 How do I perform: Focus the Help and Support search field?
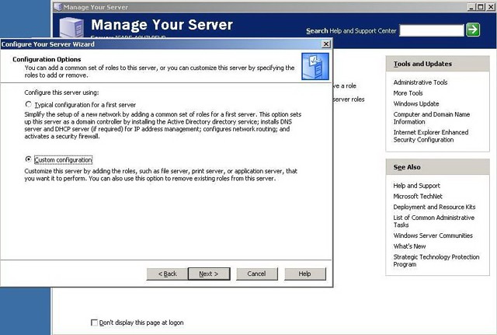click(432, 30)
